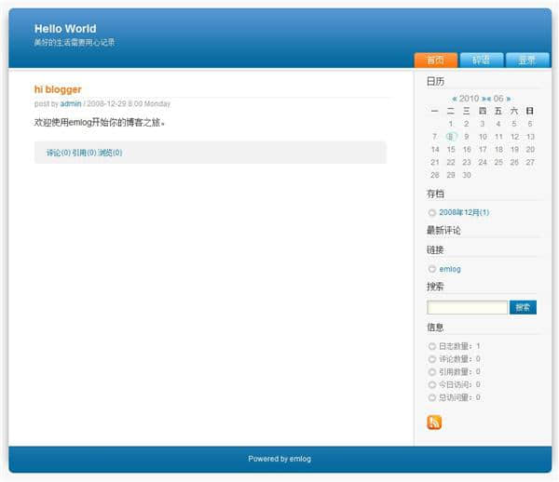Click the year 2010 in calendar header
The width and height of the screenshot is (559, 482).
coord(469,99)
